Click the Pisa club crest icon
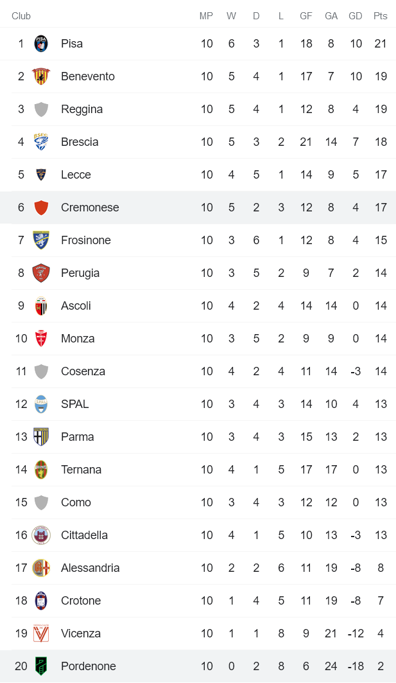Screen dimensions: 396x683 pyautogui.click(x=41, y=44)
